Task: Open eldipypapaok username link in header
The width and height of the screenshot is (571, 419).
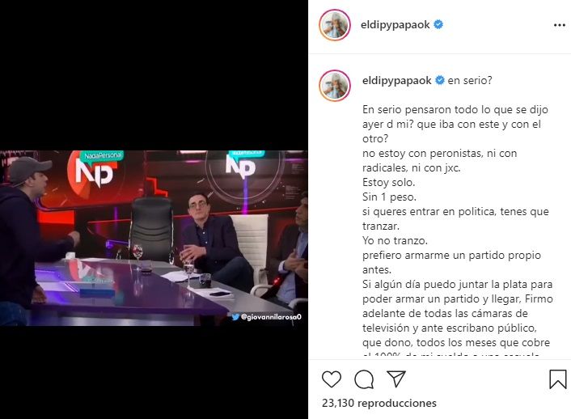Action: 395,25
